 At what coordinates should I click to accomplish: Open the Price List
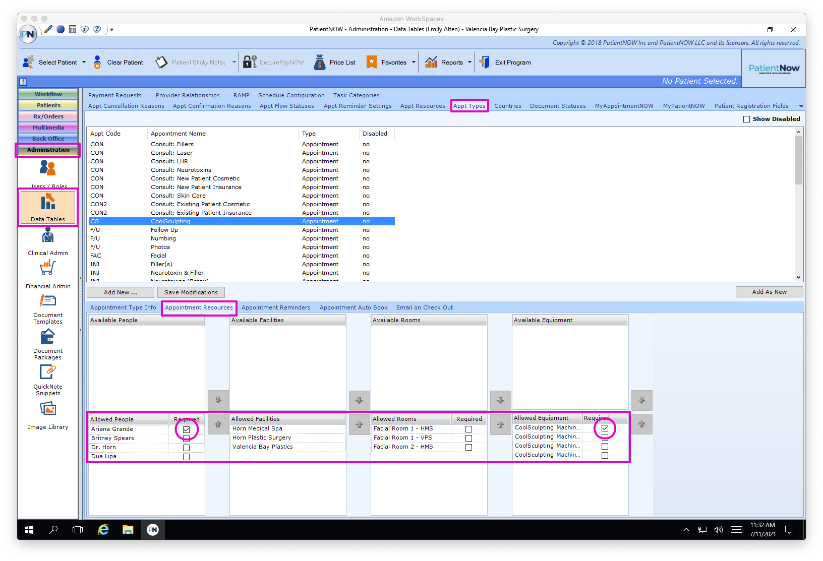pyautogui.click(x=334, y=62)
